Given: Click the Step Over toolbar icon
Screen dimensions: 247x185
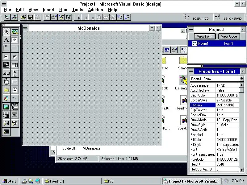Looking at the screenshot, I should click(x=127, y=17).
